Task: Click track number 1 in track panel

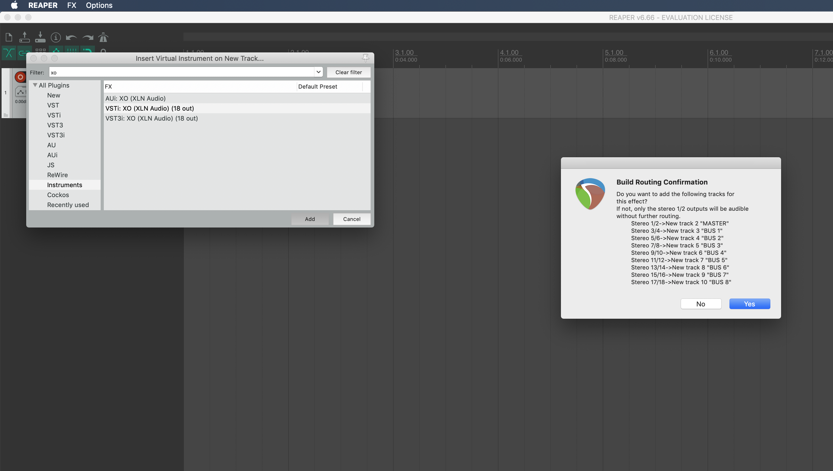Action: 6,93
